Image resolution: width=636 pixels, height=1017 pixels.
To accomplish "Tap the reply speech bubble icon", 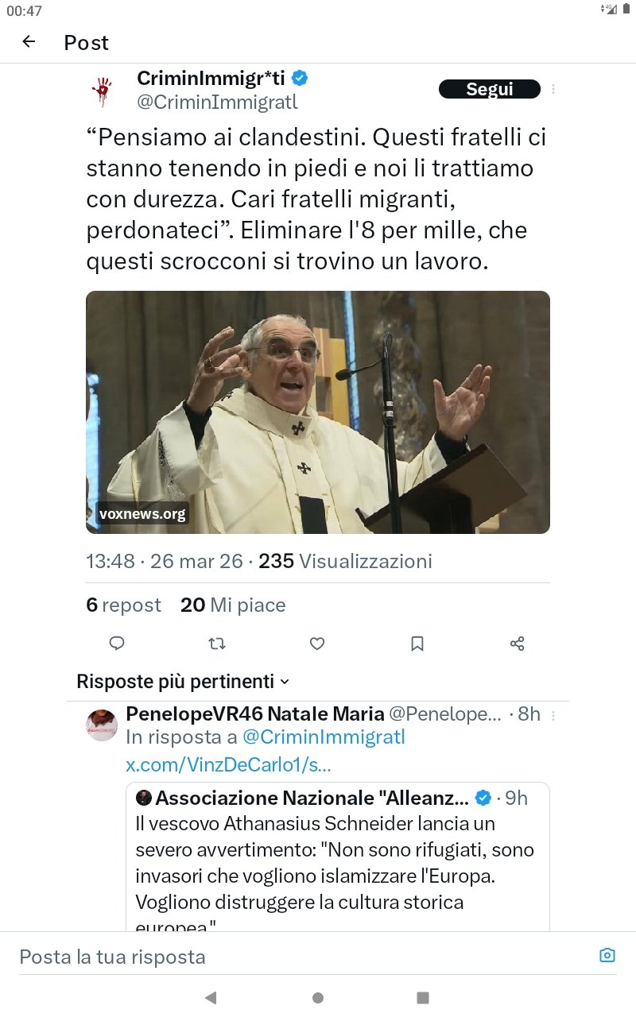I will tap(117, 644).
